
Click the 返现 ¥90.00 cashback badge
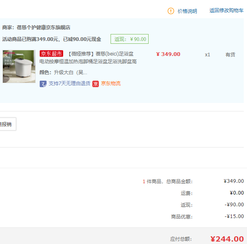tap(130, 39)
